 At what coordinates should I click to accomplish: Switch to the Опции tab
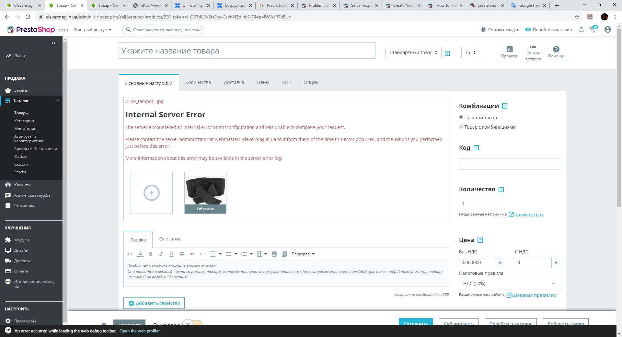coord(311,82)
